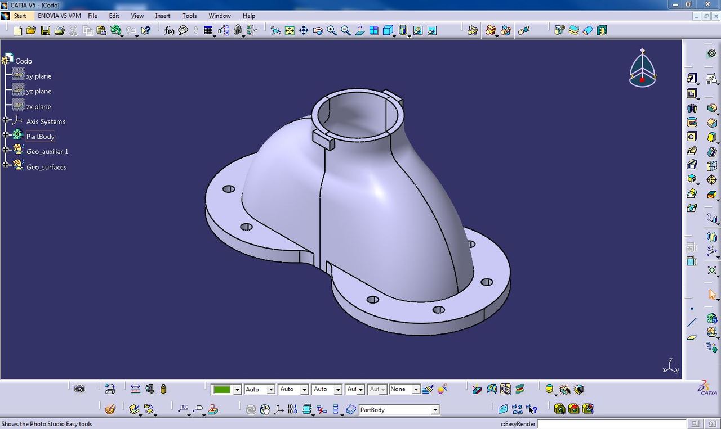Open the Insert menu
721x429 pixels.
tap(163, 16)
